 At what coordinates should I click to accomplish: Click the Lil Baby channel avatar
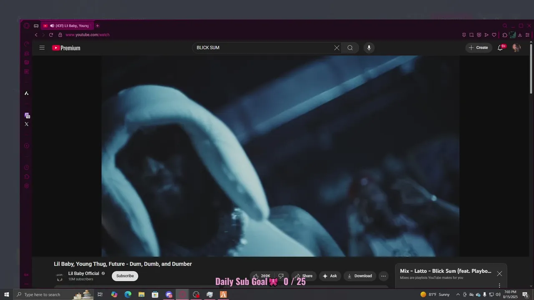click(60, 276)
